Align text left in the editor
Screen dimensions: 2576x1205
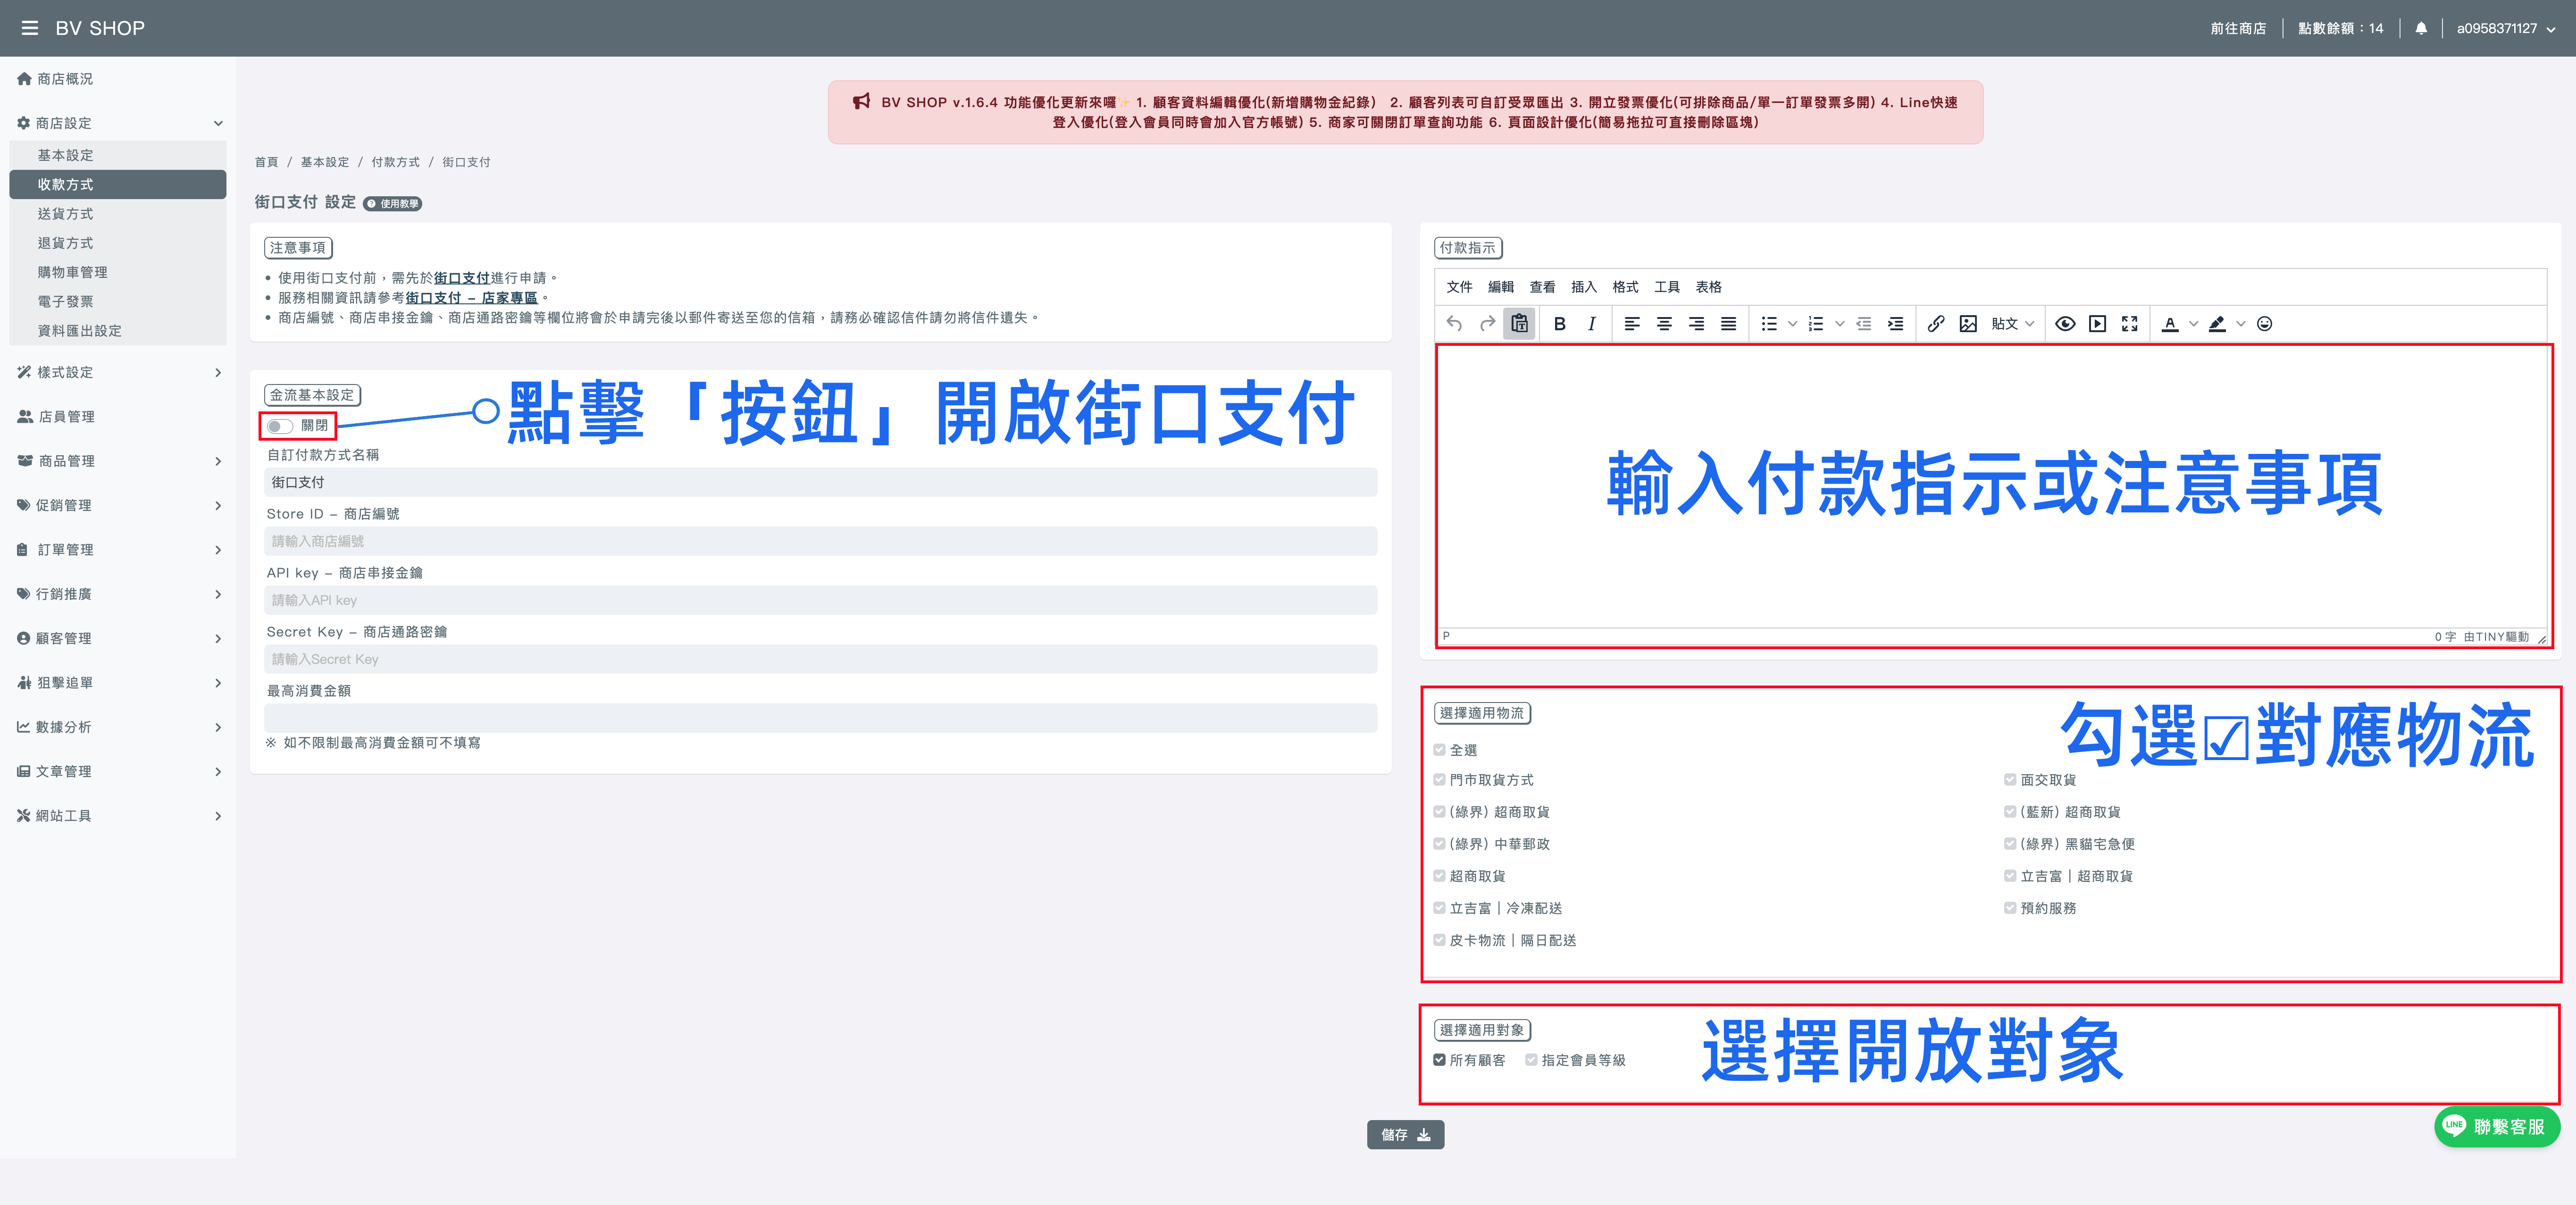[1632, 324]
